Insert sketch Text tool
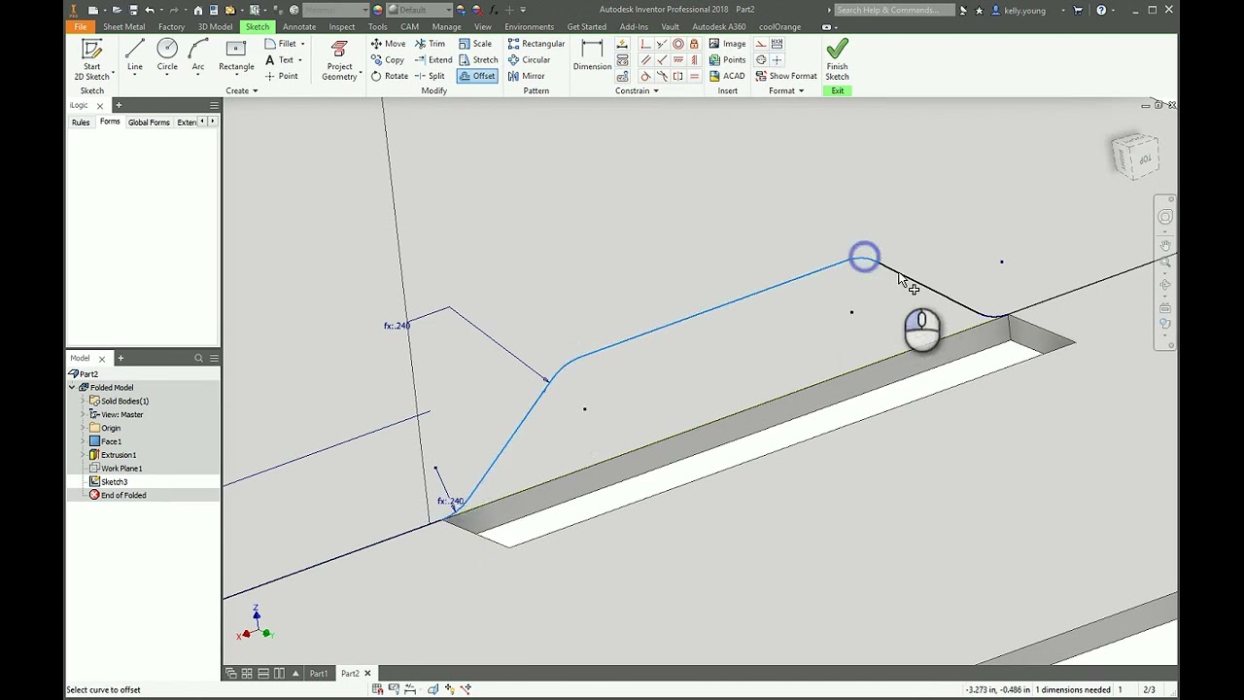The width and height of the screenshot is (1244, 700). pyautogui.click(x=279, y=59)
